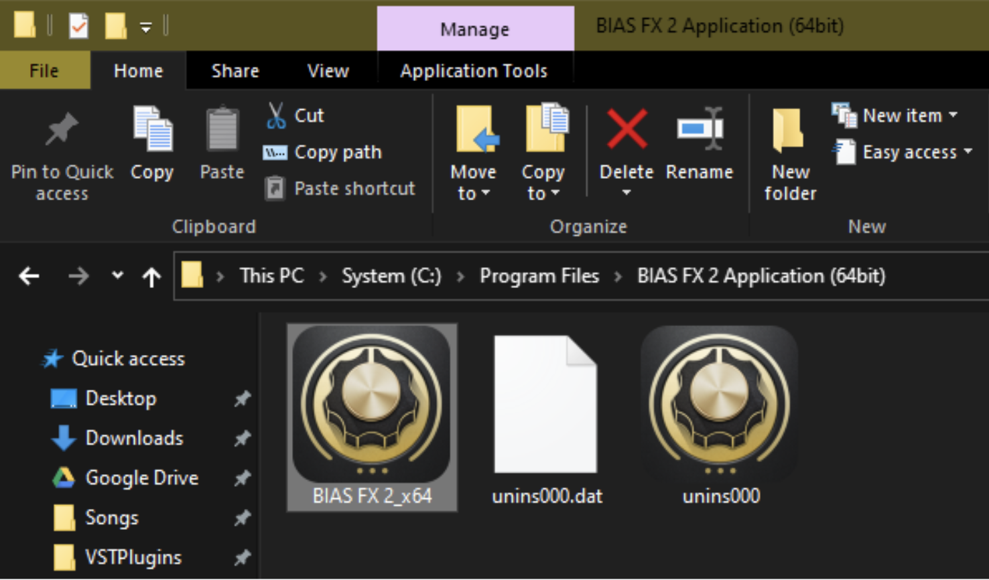Viewport: 989px width, 580px height.
Task: Click the address bar folder icon
Action: [x=192, y=275]
